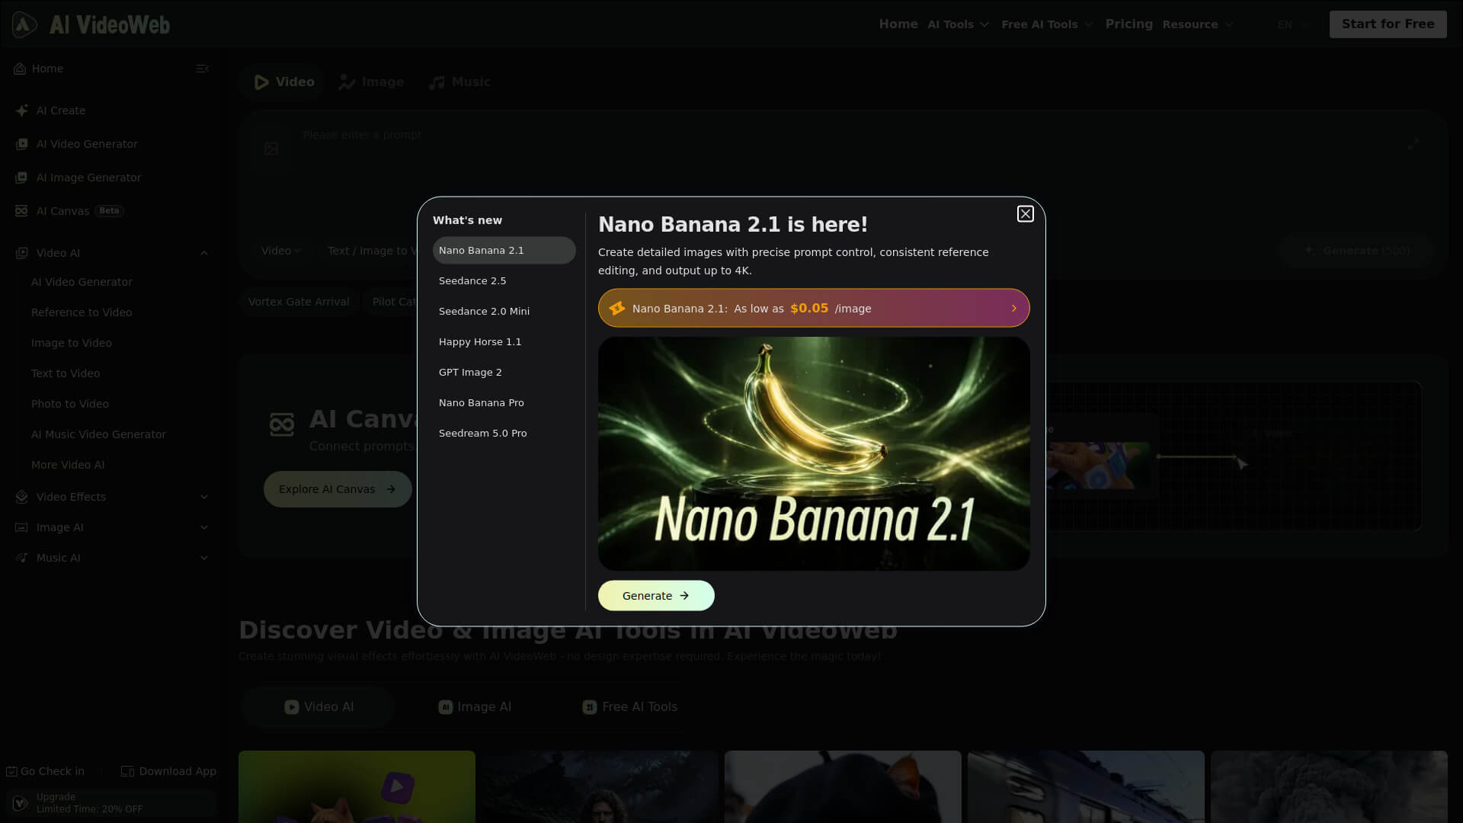Click the Go Check in icon
1463x823 pixels.
(11, 771)
